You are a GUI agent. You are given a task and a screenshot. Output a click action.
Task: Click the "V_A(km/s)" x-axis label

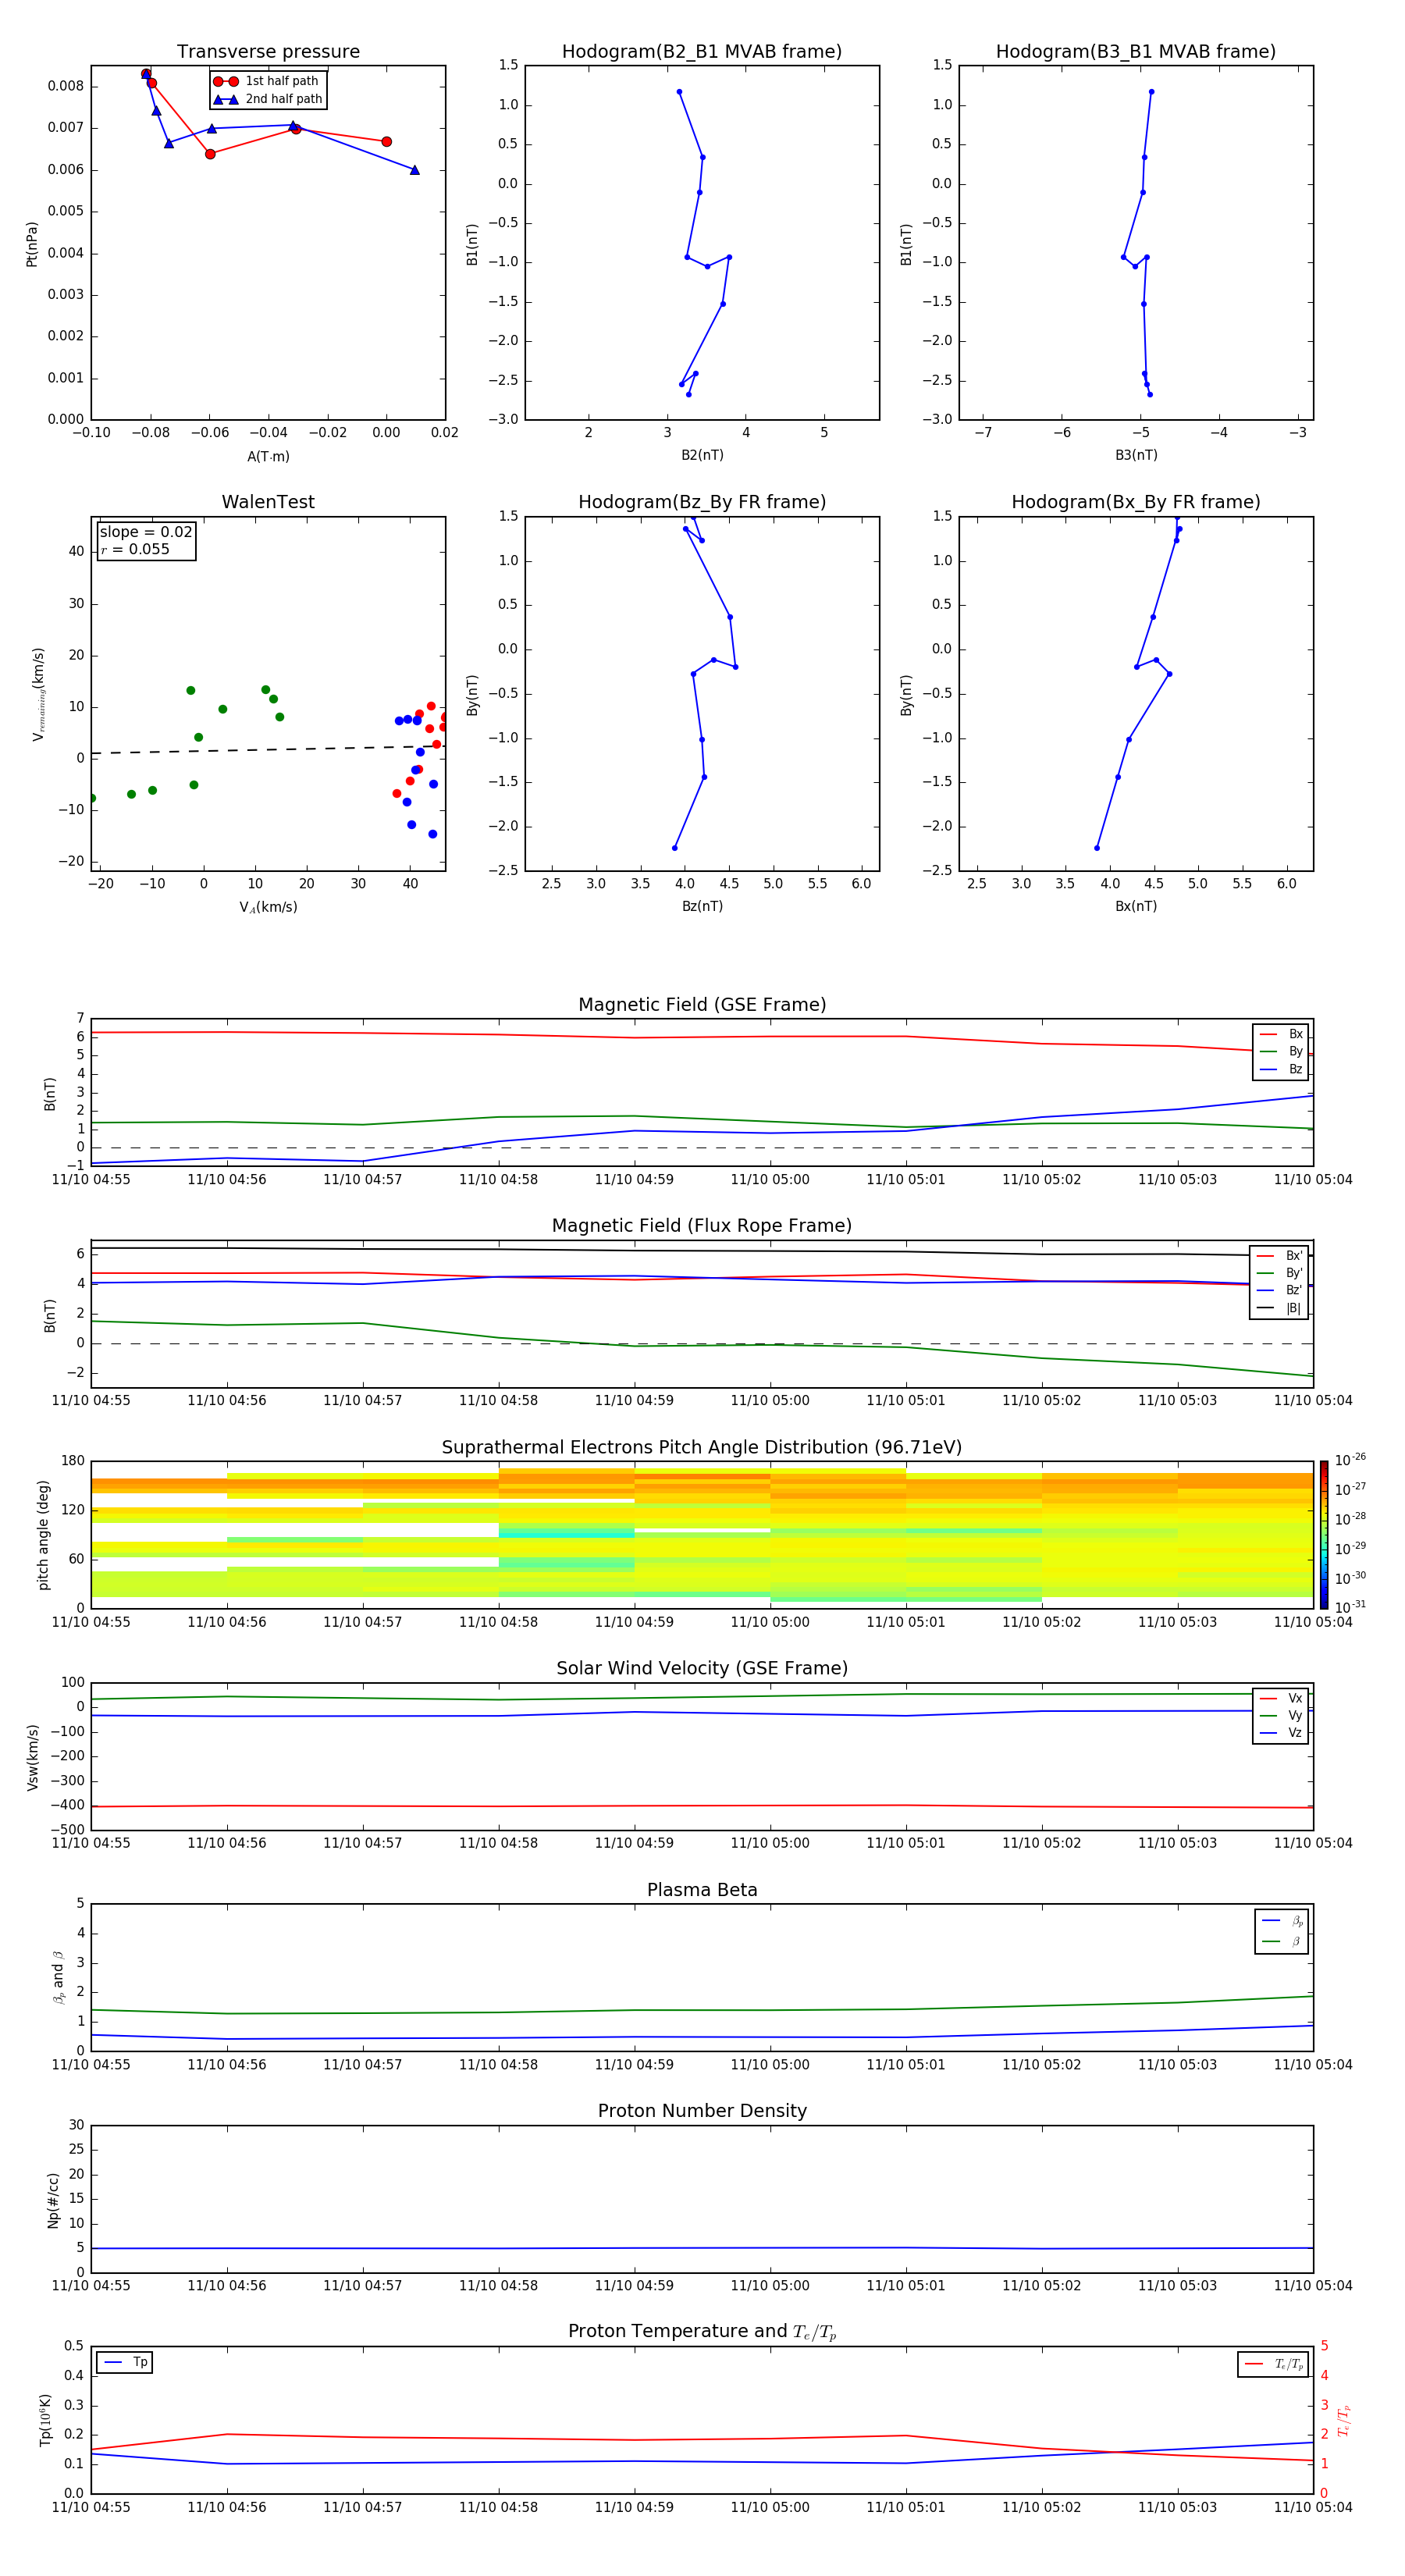click(x=268, y=907)
